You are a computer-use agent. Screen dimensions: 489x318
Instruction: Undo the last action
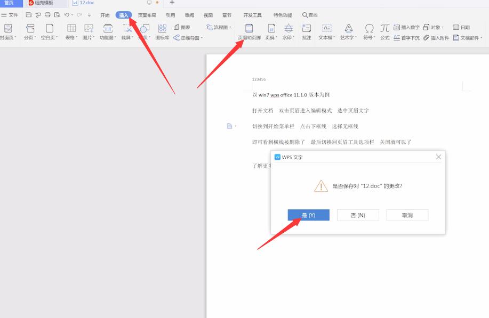click(67, 14)
